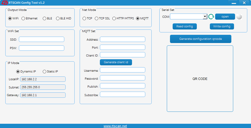Click Generate configuration qrcode button
The width and height of the screenshot is (251, 128).
pos(201,39)
